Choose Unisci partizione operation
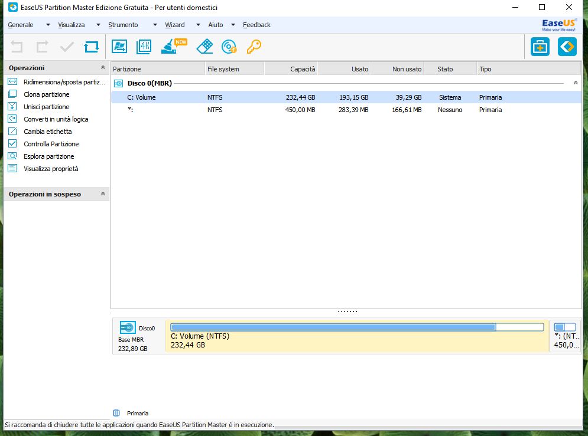The width and height of the screenshot is (588, 436). coord(47,107)
